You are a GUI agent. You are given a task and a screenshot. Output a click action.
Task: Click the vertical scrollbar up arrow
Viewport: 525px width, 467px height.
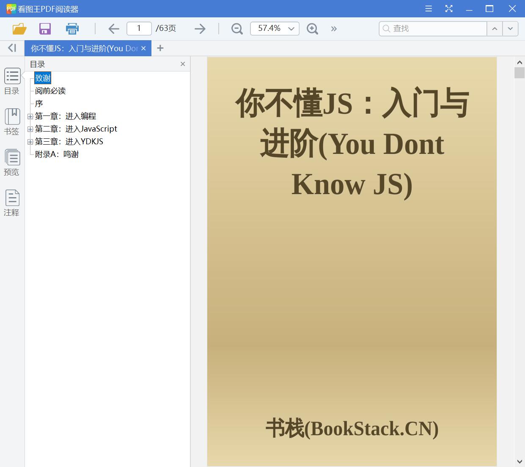click(x=520, y=62)
